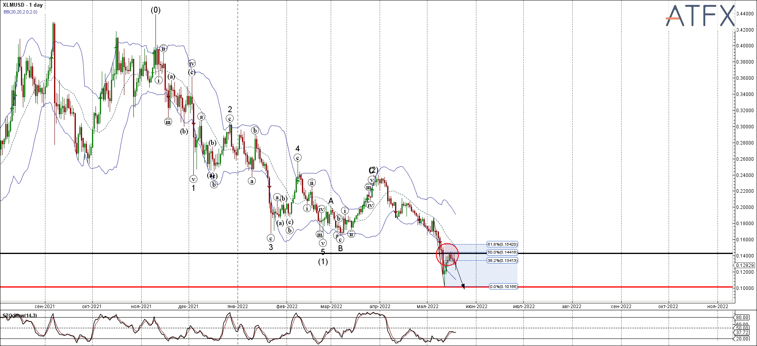The image size is (757, 346).
Task: Click the окт-2022 date axis label
Action: (x=668, y=307)
